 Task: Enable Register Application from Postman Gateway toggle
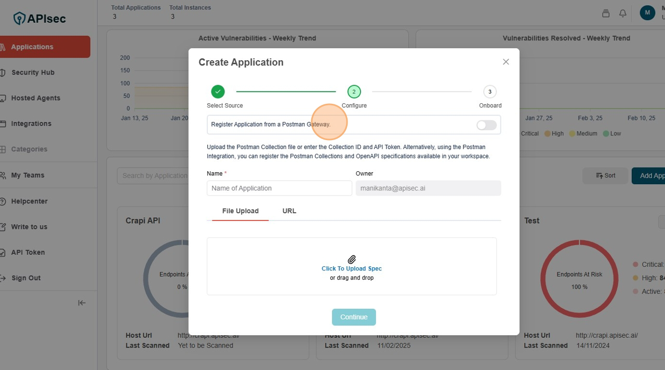click(x=486, y=125)
